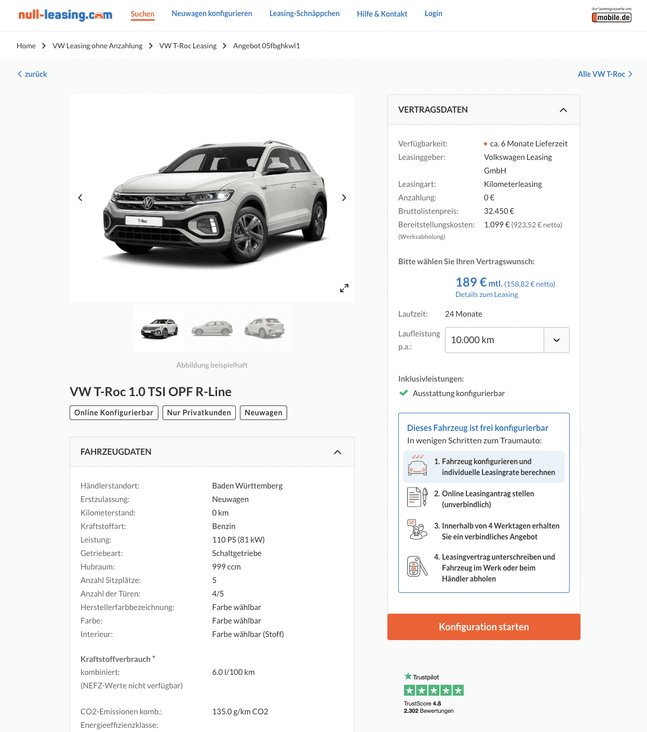The height and width of the screenshot is (732, 647).
Task: Open VW T-Roc Leasing breadcrumb
Action: click(188, 46)
